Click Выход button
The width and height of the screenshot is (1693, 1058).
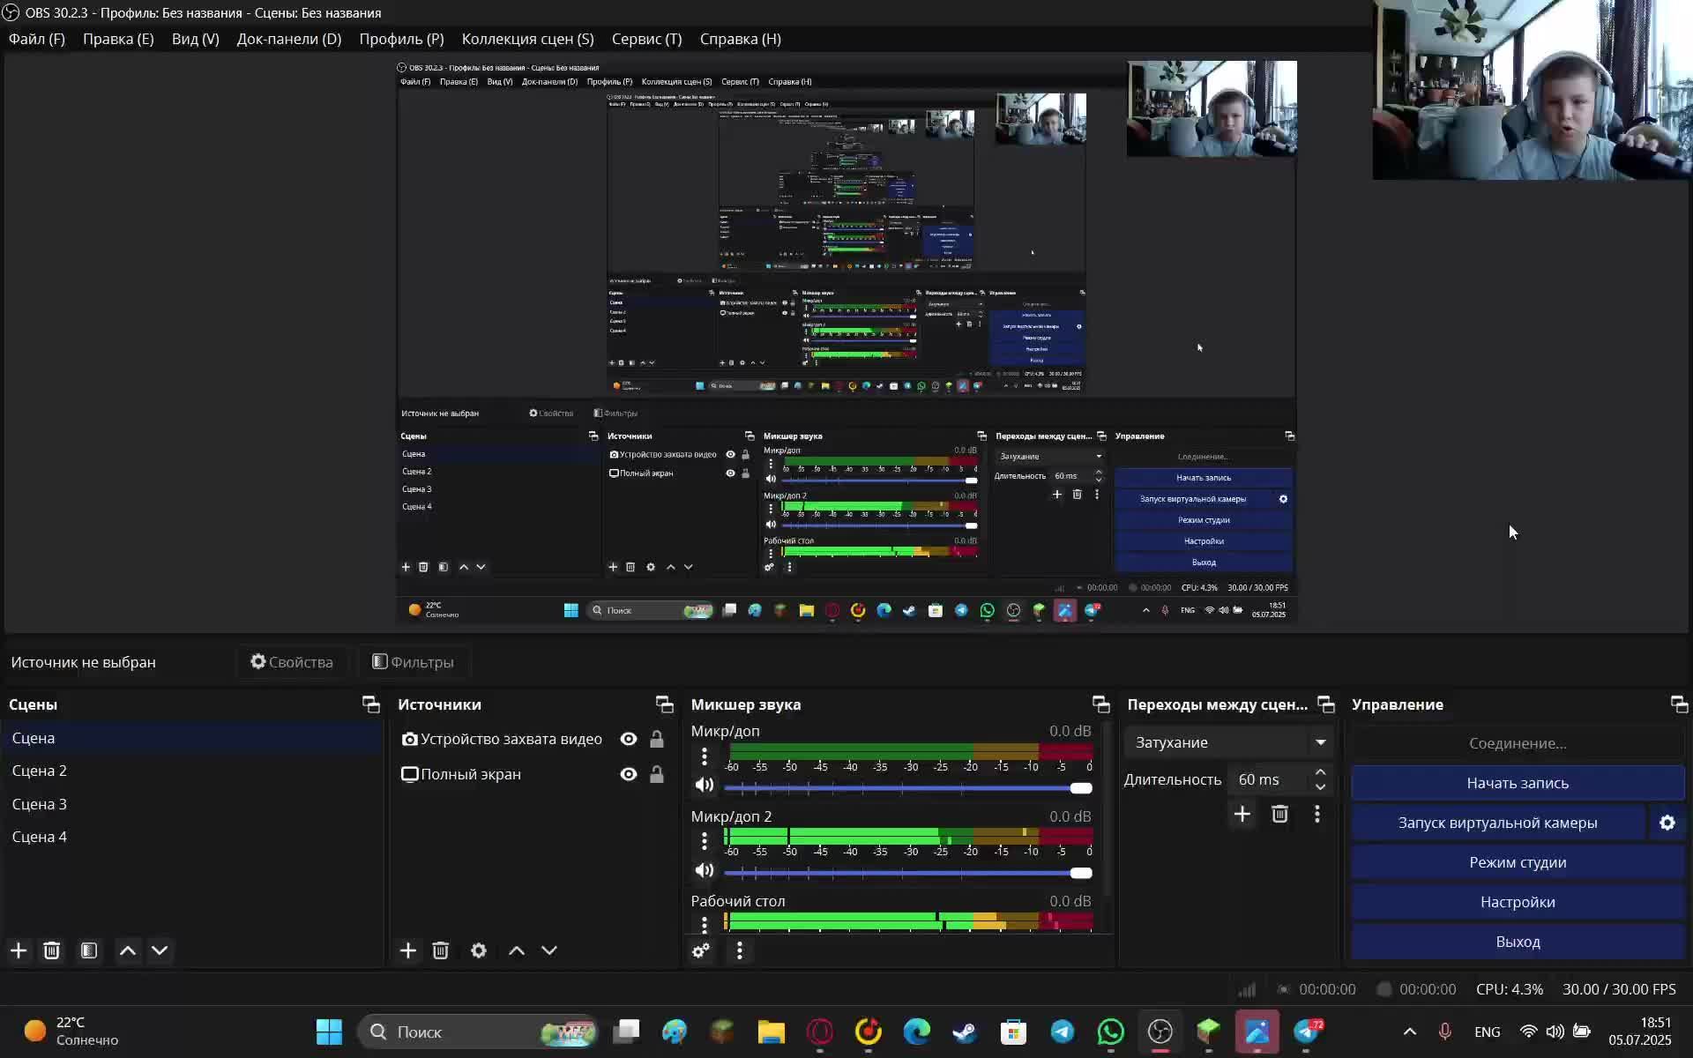1518,942
